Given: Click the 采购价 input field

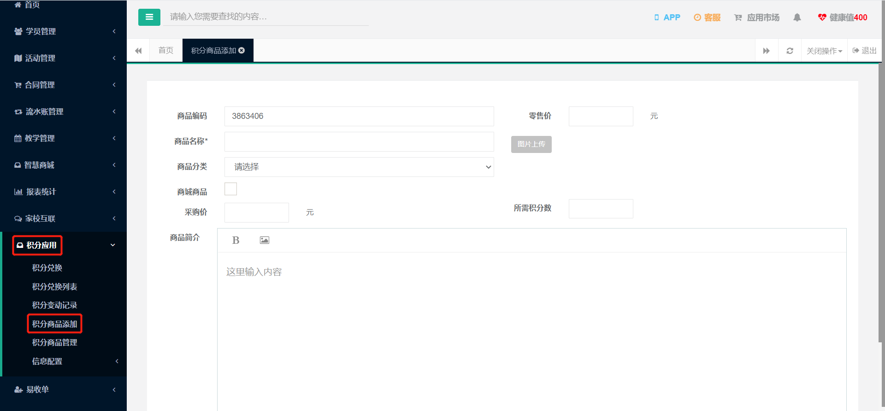Looking at the screenshot, I should click(x=257, y=212).
